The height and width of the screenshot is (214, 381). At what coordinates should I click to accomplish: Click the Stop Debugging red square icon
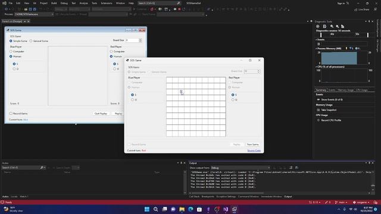[x=179, y=10]
